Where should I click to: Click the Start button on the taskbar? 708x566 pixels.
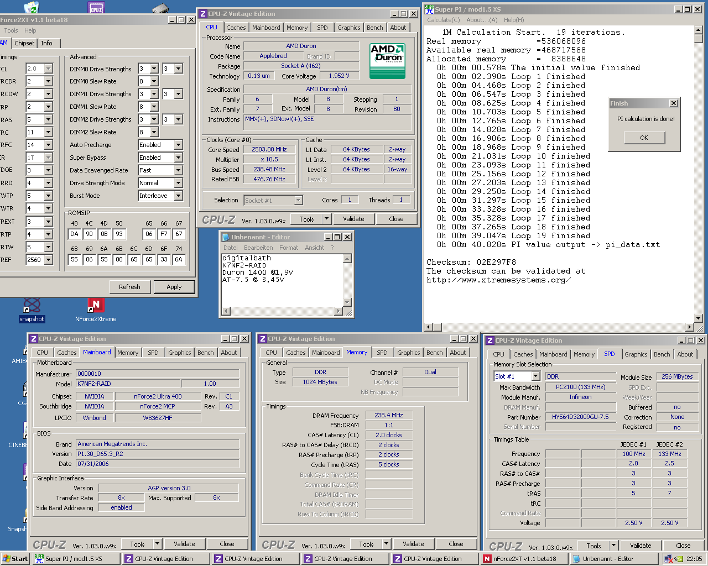pos(15,559)
